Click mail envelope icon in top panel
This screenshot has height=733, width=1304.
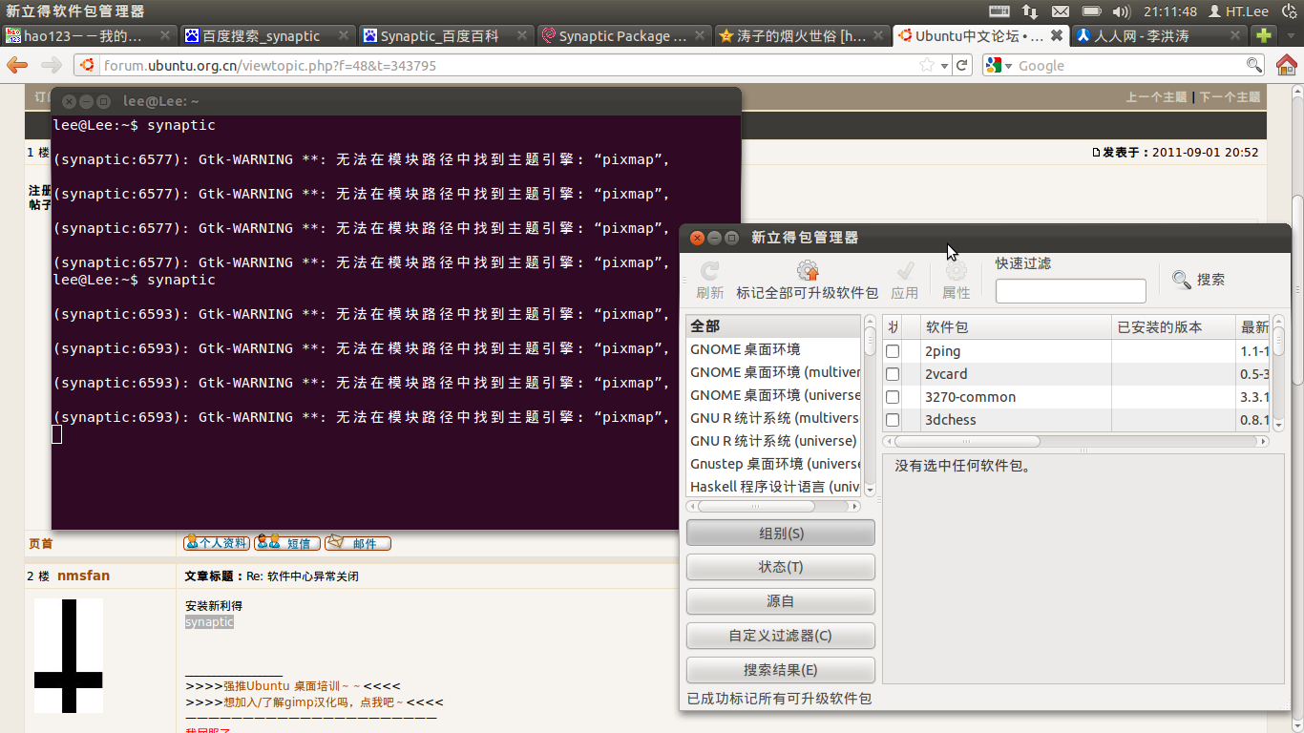[x=1061, y=11]
